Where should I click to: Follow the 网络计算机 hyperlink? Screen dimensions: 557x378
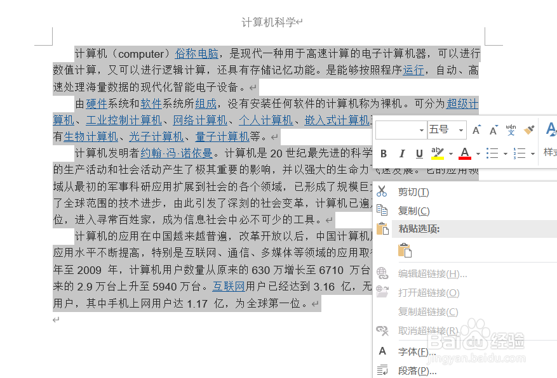[200, 121]
